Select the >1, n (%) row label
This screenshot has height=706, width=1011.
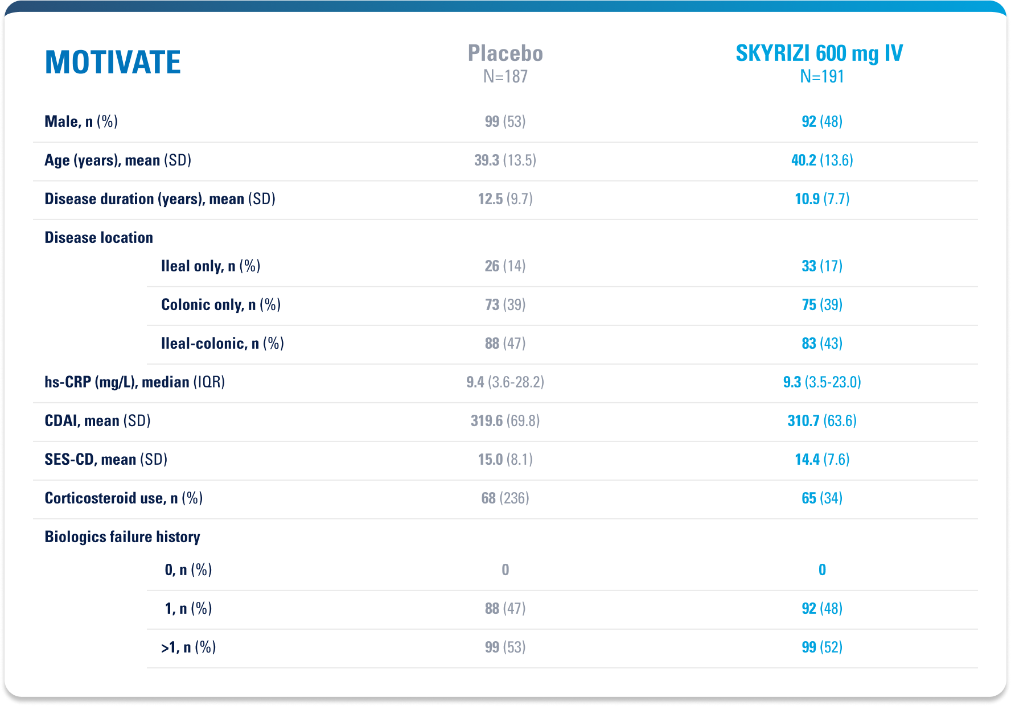click(188, 647)
